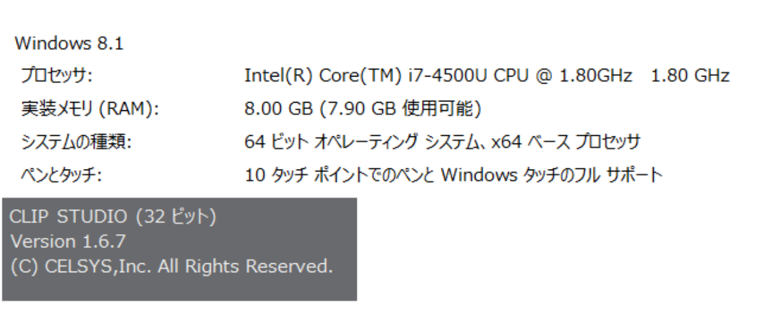Click the trailing 1.80 GHz speed value
This screenshot has width=757, height=336.
tap(690, 77)
